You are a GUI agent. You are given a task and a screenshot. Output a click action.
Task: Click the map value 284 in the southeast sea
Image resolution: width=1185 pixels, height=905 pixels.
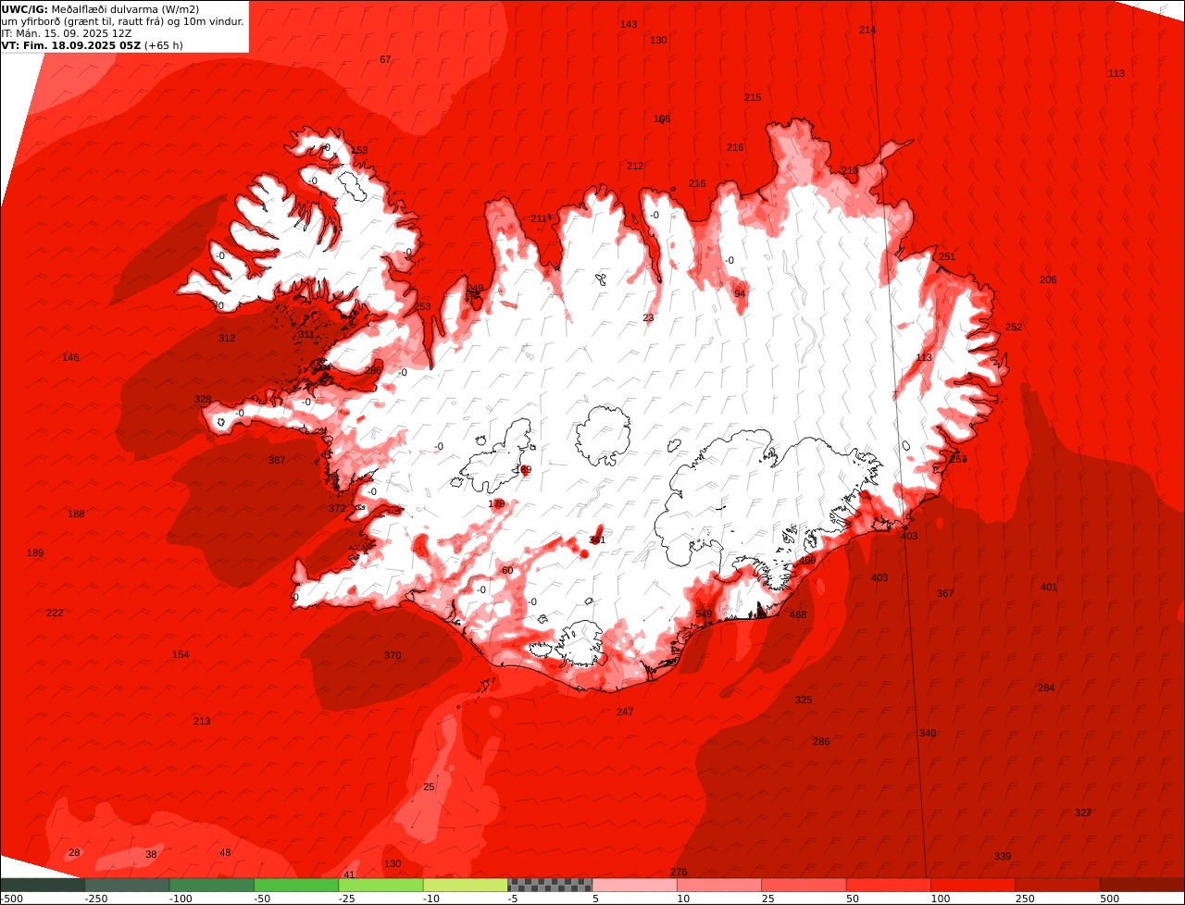click(x=1046, y=688)
